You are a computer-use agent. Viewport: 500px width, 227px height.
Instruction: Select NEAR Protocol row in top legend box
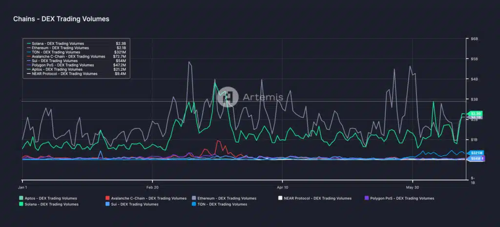pyautogui.click(x=77, y=74)
